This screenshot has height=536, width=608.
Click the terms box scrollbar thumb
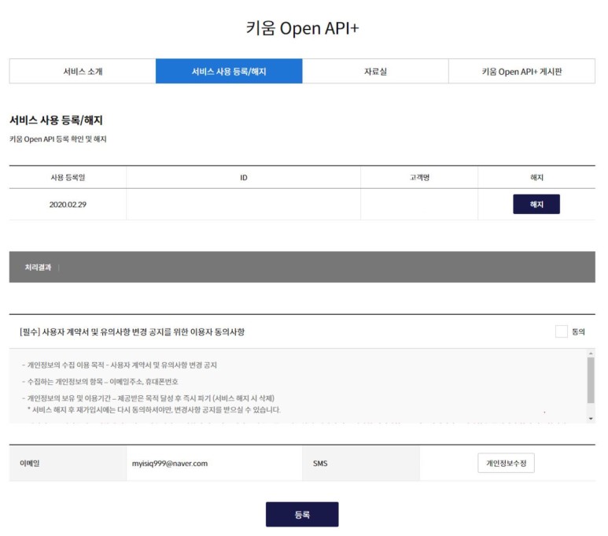click(591, 380)
